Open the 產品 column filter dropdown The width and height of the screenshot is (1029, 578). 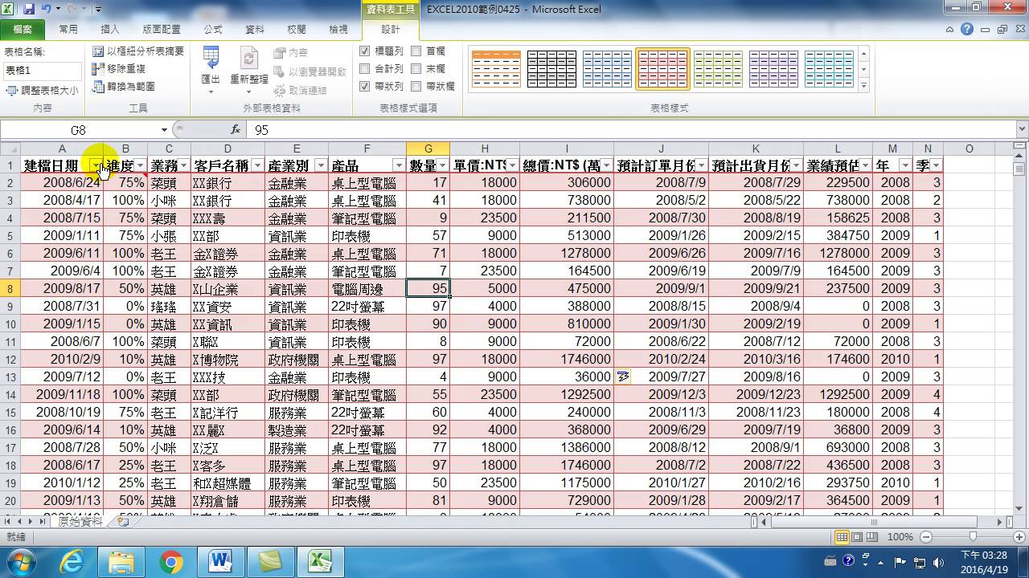point(398,165)
